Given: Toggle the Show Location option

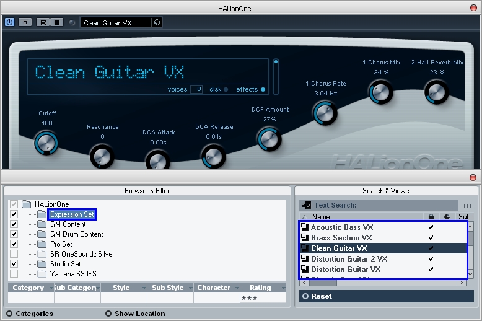Looking at the screenshot, I should click(x=135, y=314).
